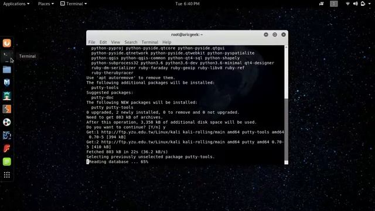Launch Metasploit from the dock
The height and width of the screenshot is (211, 375).
[6, 83]
